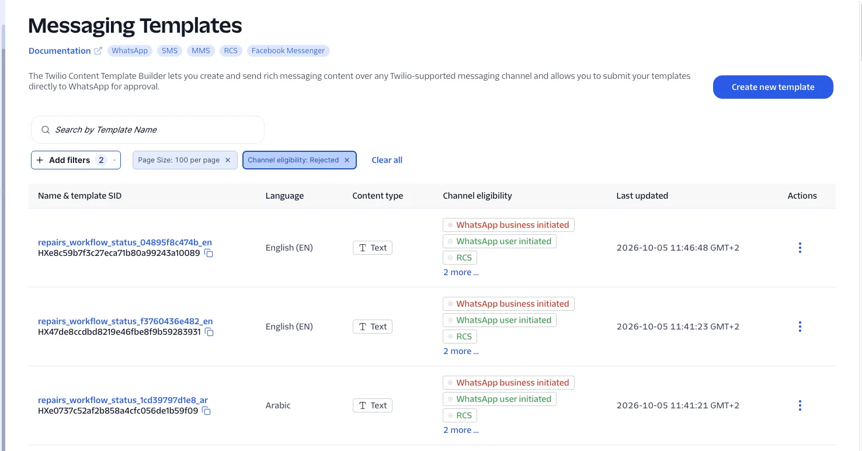
Task: Click WhatsApp business initiated badge in 04895f8c474b_en row
Action: [x=509, y=225]
